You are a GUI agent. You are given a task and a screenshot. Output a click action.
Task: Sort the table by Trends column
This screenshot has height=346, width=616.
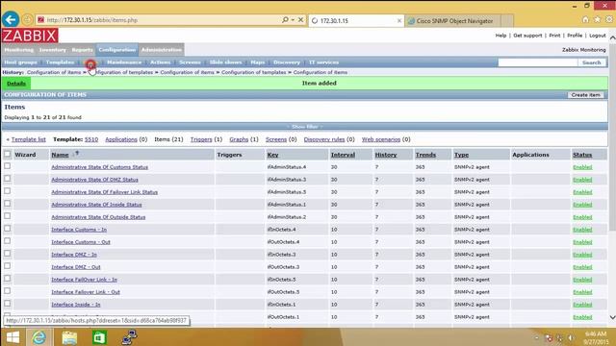pyautogui.click(x=425, y=155)
